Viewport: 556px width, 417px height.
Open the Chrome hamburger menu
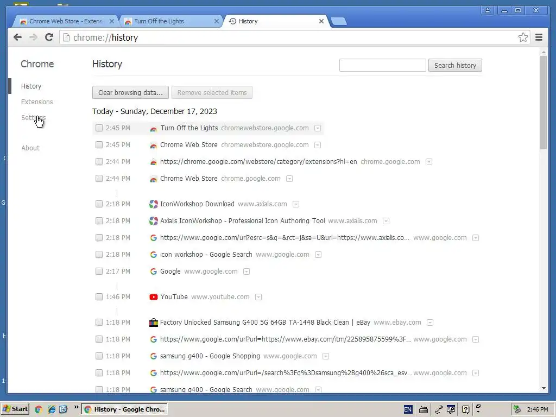[539, 37]
